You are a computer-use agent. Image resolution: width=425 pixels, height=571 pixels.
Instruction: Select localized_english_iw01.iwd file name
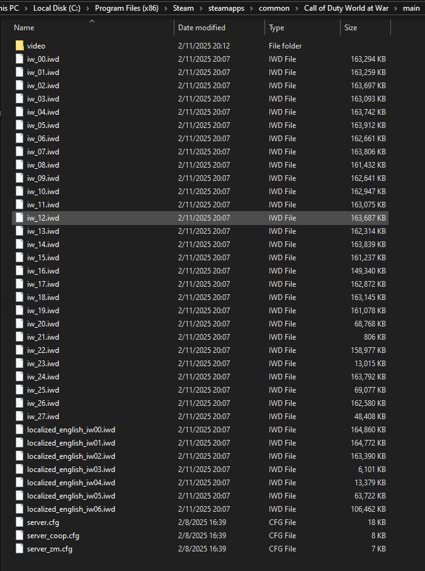point(71,443)
